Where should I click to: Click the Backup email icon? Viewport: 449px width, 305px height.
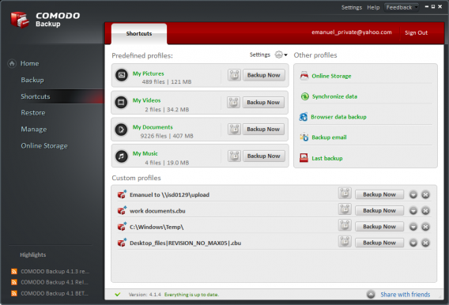click(304, 137)
